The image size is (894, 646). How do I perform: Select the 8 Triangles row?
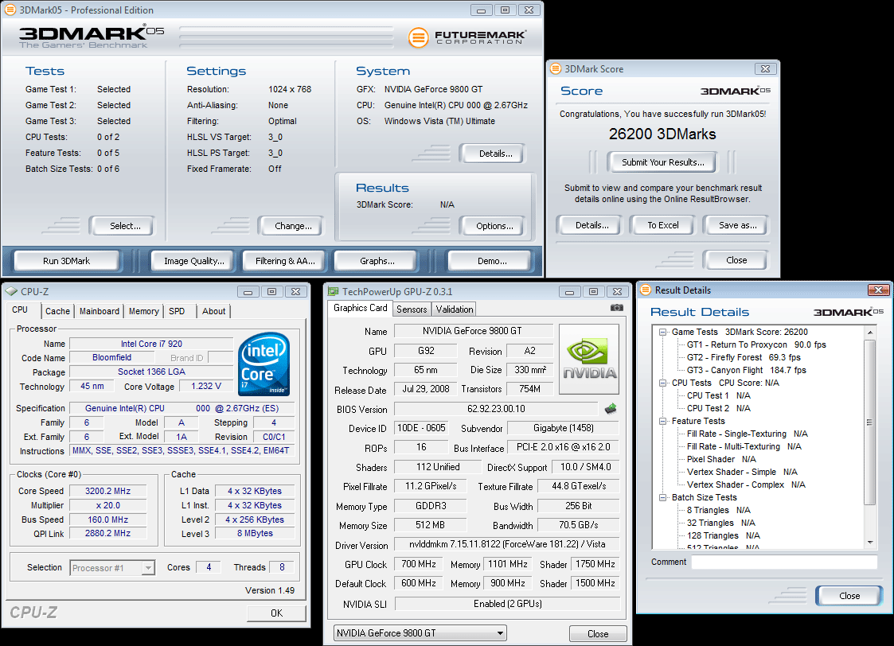718,510
